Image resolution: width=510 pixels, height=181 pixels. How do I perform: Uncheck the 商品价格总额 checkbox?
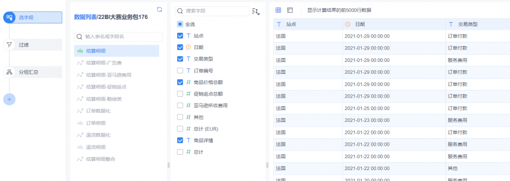point(180,82)
